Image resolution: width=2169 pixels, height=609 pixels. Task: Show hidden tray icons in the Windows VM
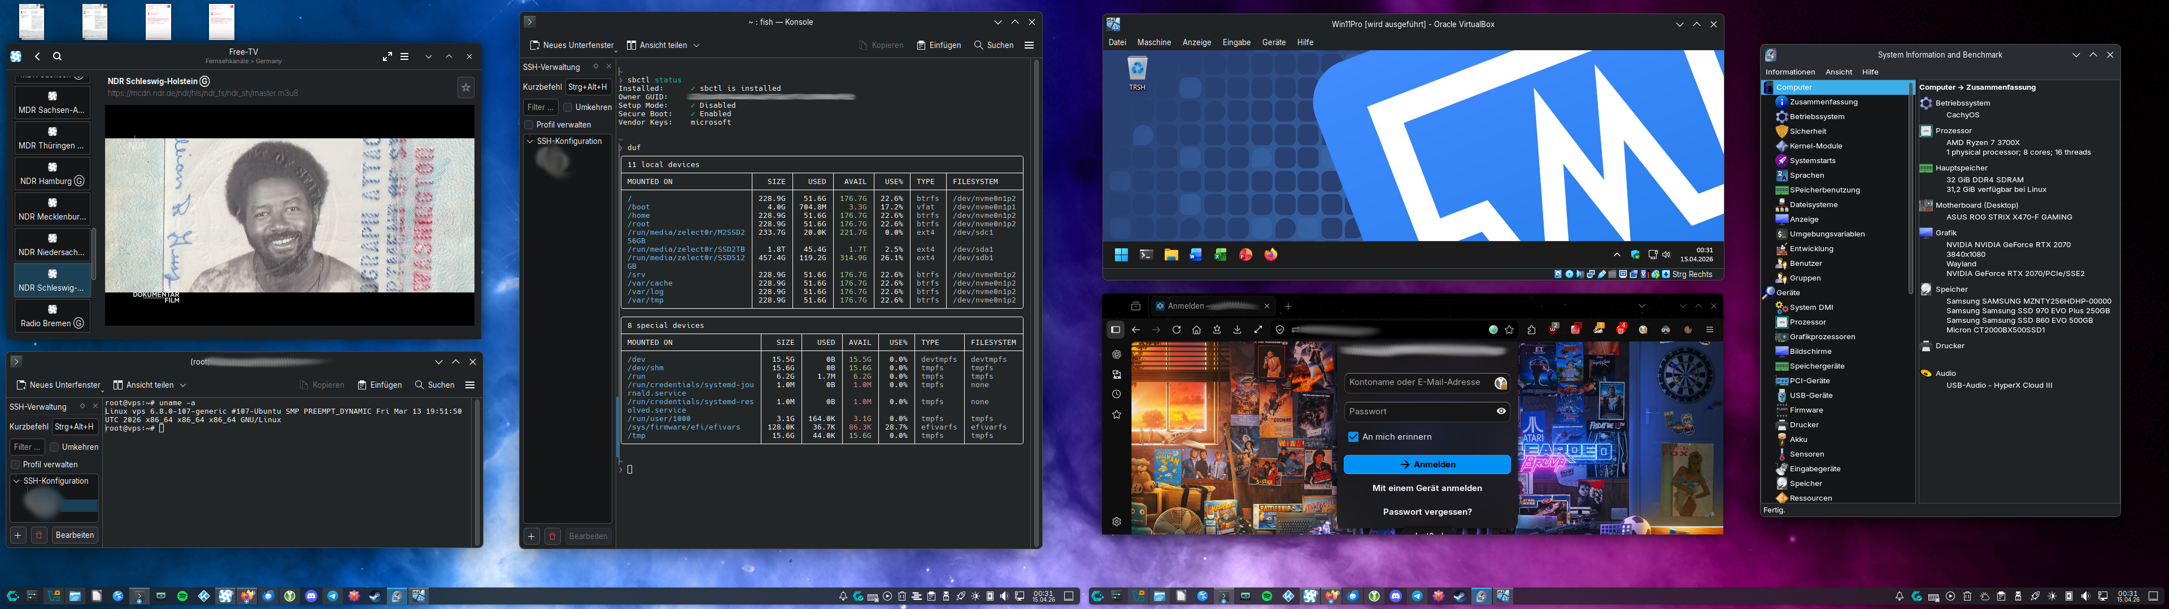(1617, 255)
